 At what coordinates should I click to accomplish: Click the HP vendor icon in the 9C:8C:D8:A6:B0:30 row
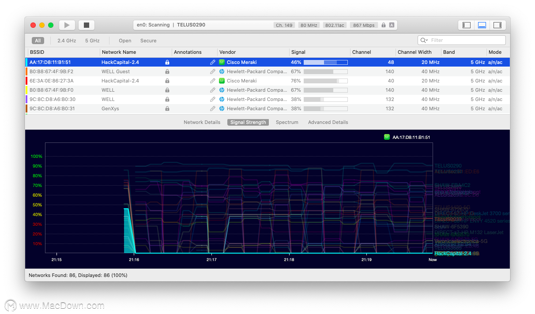(x=222, y=99)
